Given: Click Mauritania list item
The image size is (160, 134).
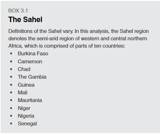Looking at the screenshot, I should click(x=30, y=100).
